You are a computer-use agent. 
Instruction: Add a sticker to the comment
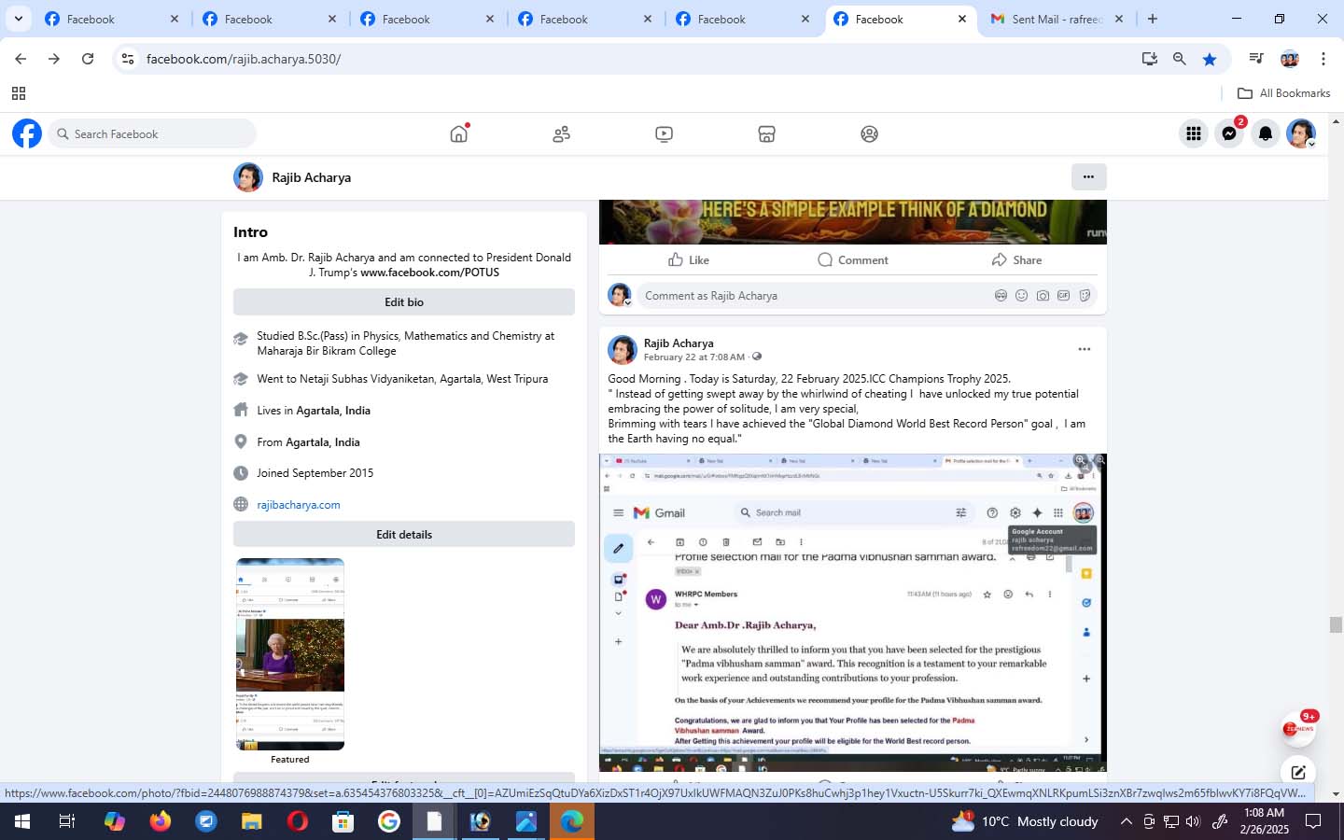click(1085, 296)
